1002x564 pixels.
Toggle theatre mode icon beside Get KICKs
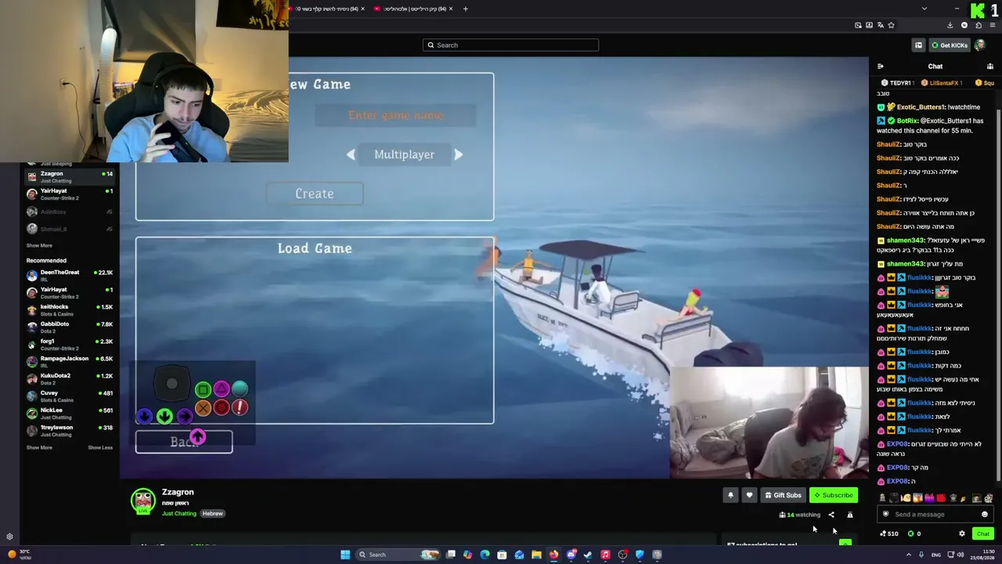tap(918, 45)
